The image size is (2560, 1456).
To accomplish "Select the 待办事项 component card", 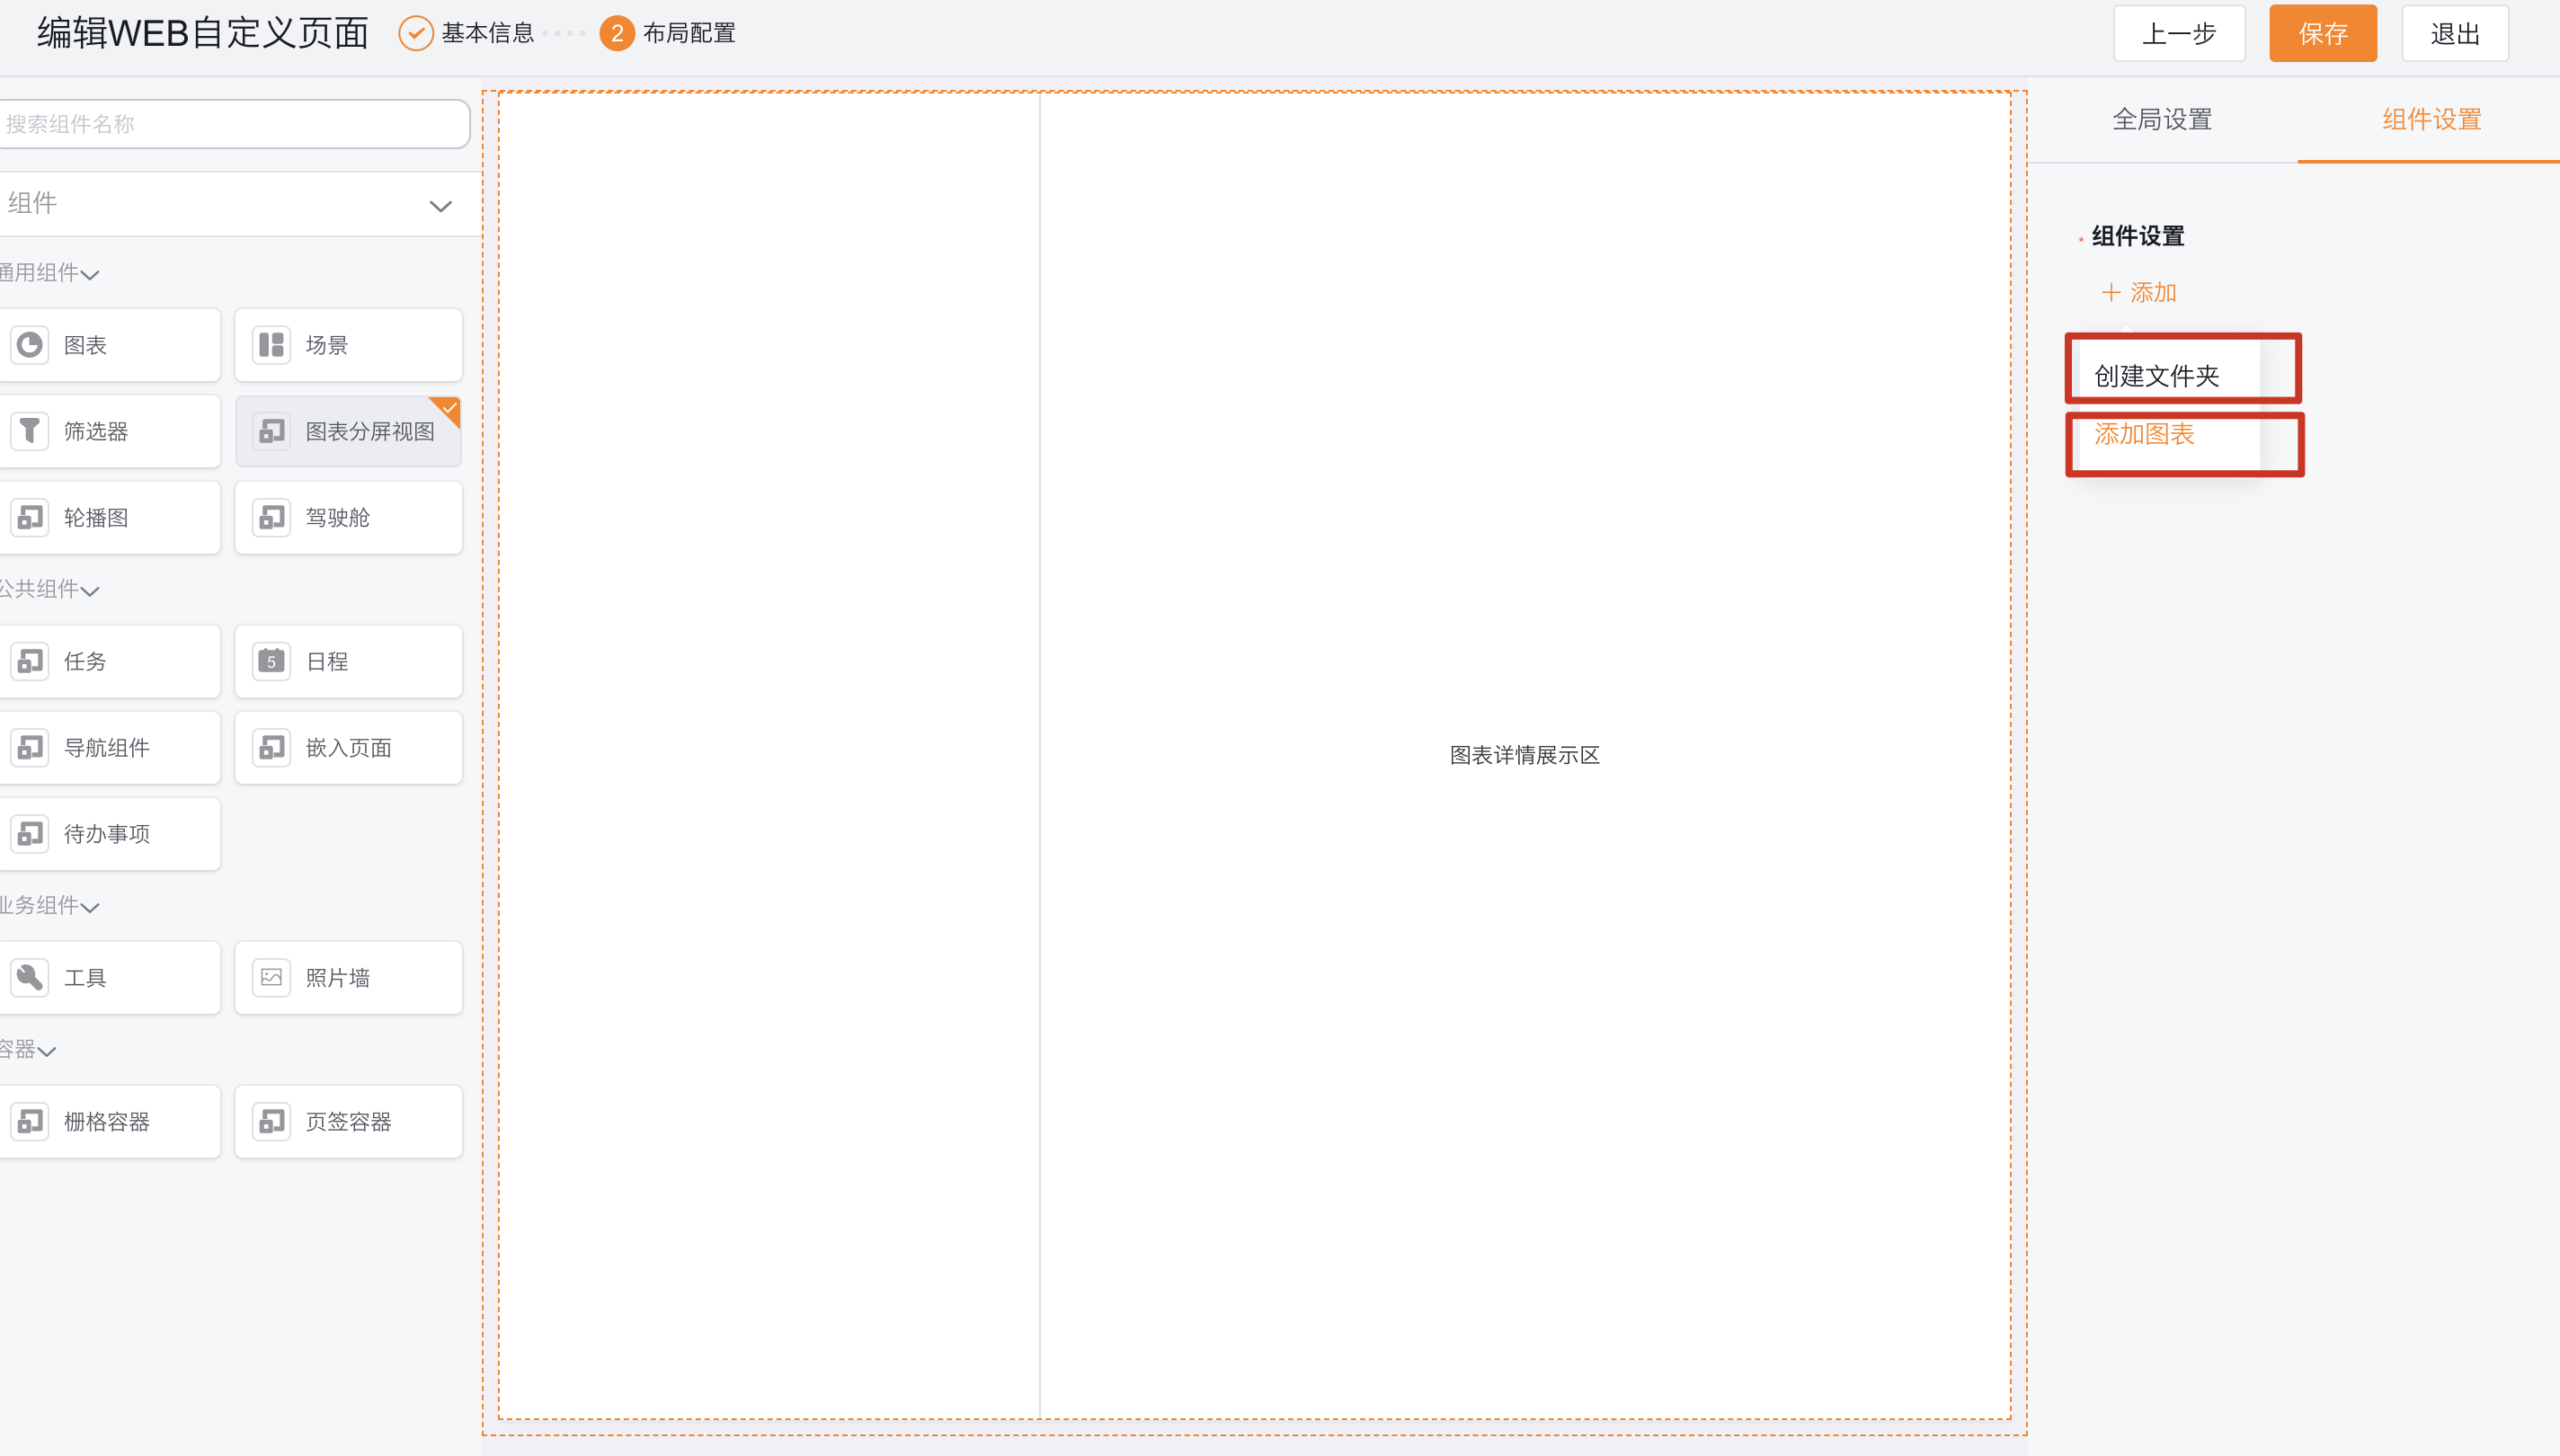I will [110, 833].
